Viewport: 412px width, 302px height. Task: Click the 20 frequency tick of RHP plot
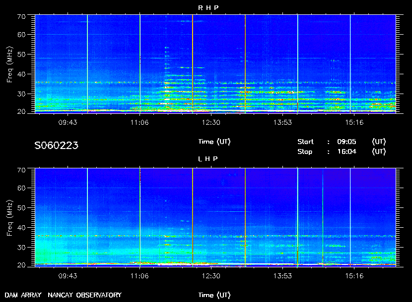pos(21,112)
